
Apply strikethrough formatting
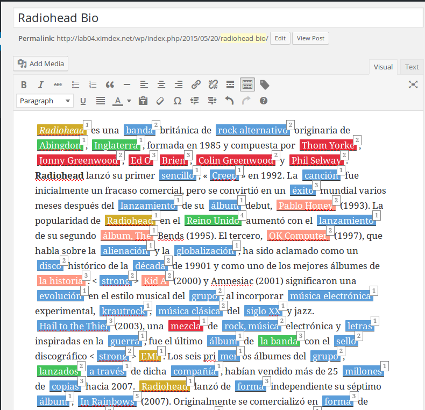coord(58,85)
